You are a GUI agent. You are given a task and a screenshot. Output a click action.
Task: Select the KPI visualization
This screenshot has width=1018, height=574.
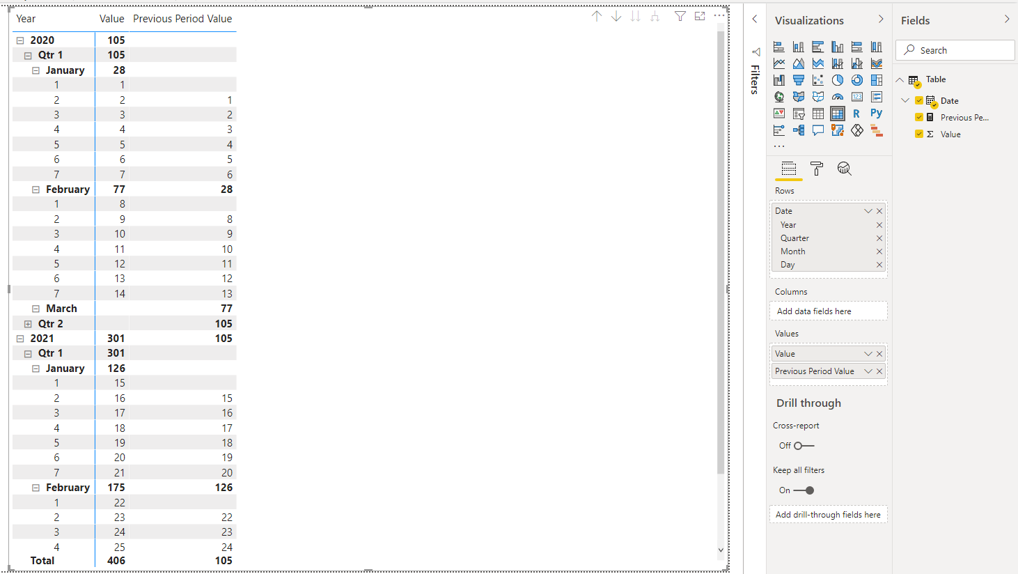point(779,114)
